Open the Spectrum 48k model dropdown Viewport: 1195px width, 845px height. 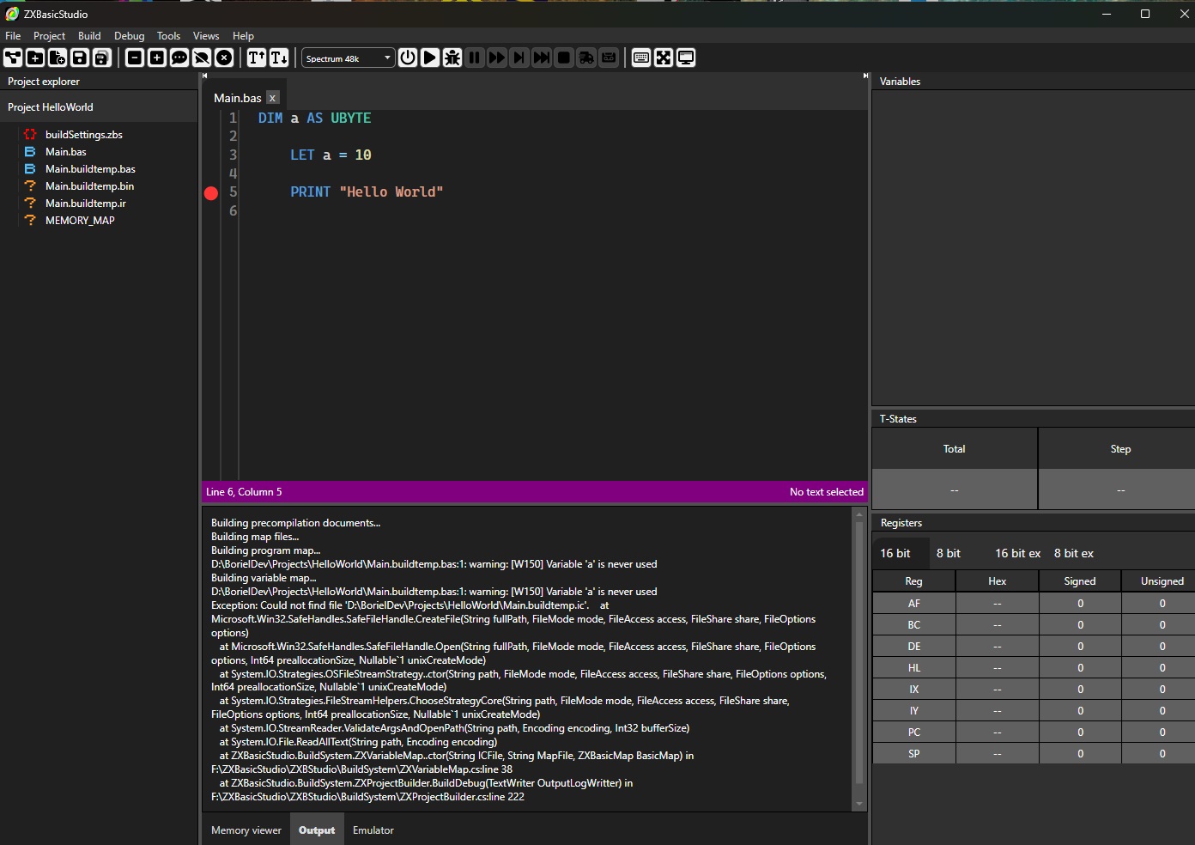coord(348,58)
